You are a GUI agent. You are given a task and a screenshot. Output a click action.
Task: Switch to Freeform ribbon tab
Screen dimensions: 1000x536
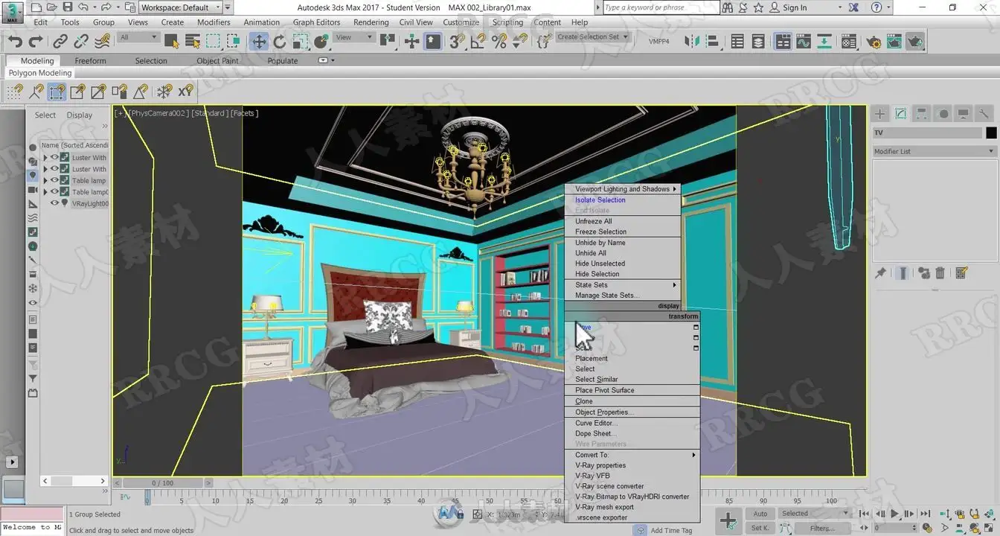pos(91,61)
